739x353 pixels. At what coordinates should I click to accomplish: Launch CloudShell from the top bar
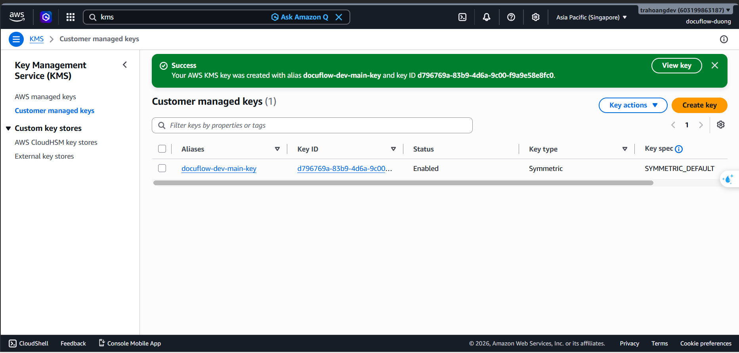tap(462, 17)
